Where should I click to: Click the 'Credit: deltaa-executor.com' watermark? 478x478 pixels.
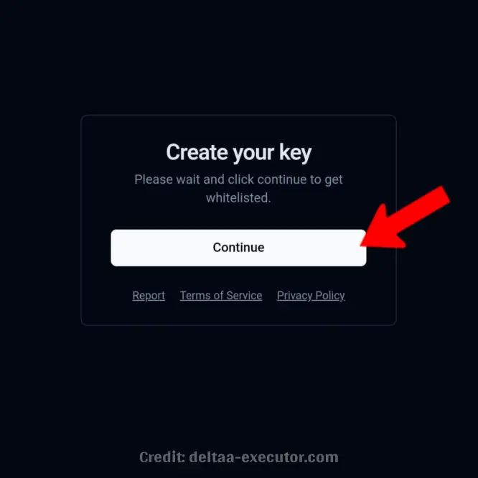click(239, 457)
